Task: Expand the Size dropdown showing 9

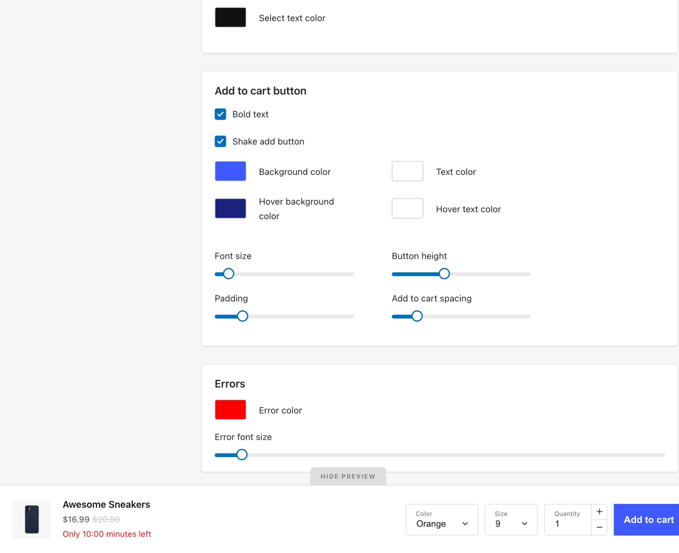Action: (511, 520)
